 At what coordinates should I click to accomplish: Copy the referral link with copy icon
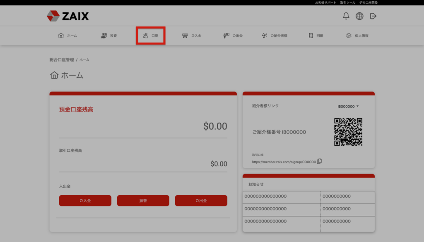(319, 161)
